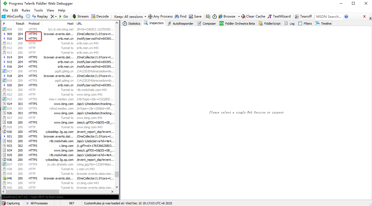Click the speech bubble comment icon
This screenshot has height=206, width=372.
click(x=28, y=16)
